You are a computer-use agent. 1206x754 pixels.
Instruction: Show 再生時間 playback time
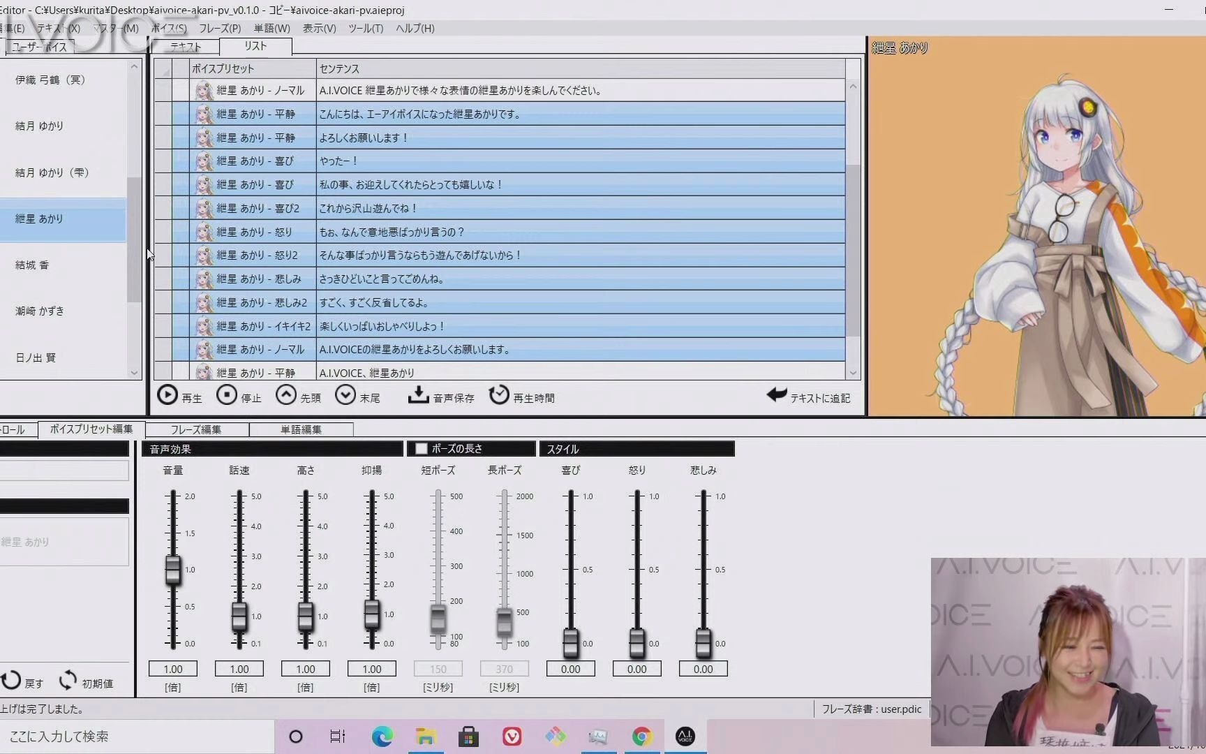pos(499,395)
